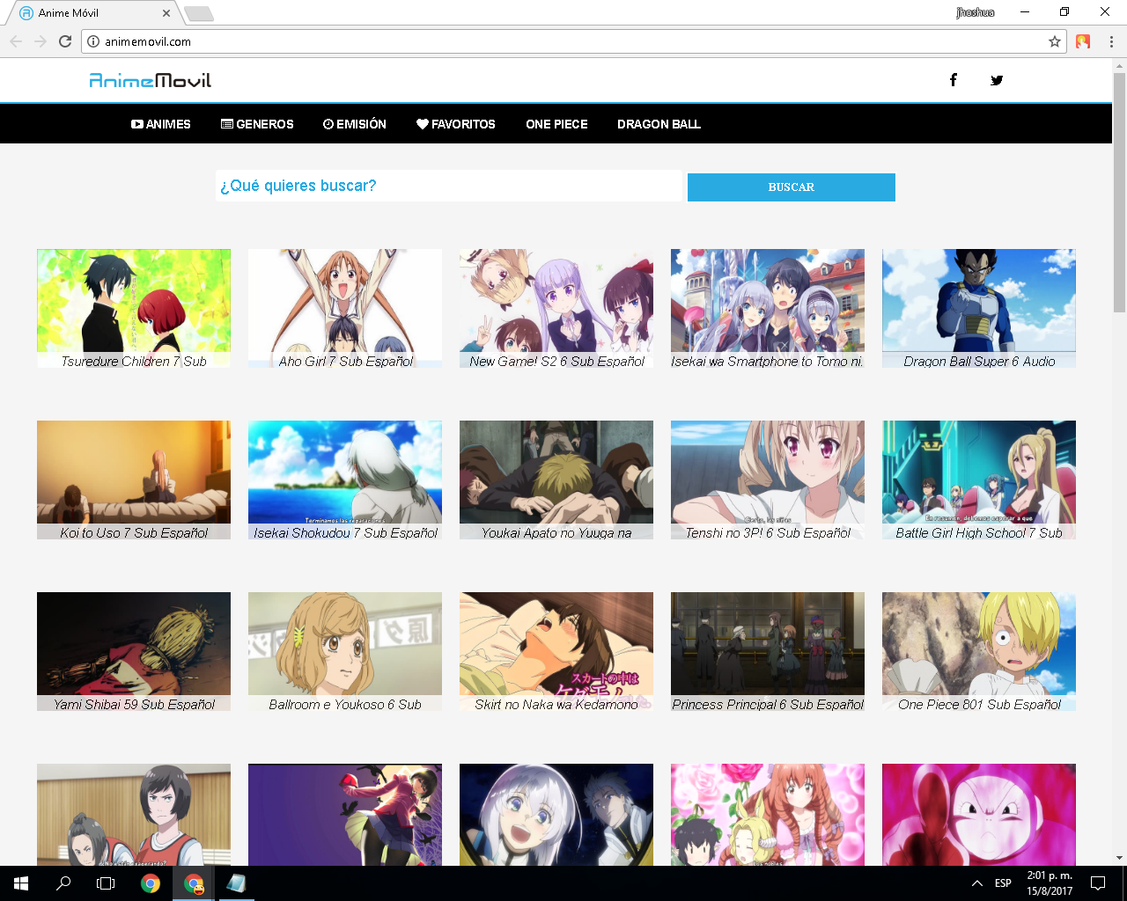Close the Anime Móvil browser tab
This screenshot has height=901, width=1127.
pos(166,13)
